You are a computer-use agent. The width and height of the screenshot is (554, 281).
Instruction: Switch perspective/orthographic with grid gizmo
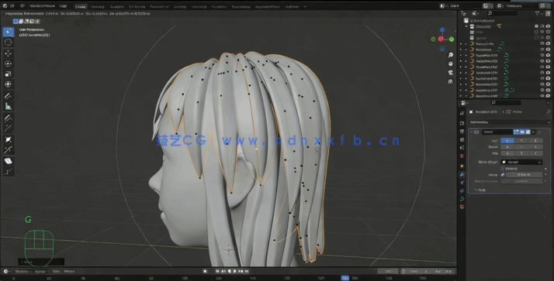pyautogui.click(x=451, y=81)
